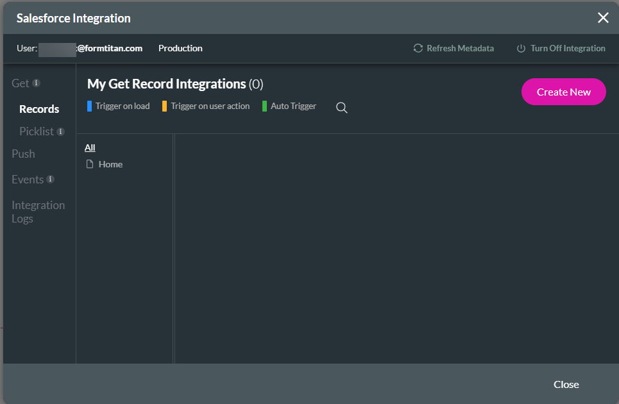Click the Trigger on load legend text
Image resolution: width=619 pixels, height=404 pixels.
(x=123, y=106)
